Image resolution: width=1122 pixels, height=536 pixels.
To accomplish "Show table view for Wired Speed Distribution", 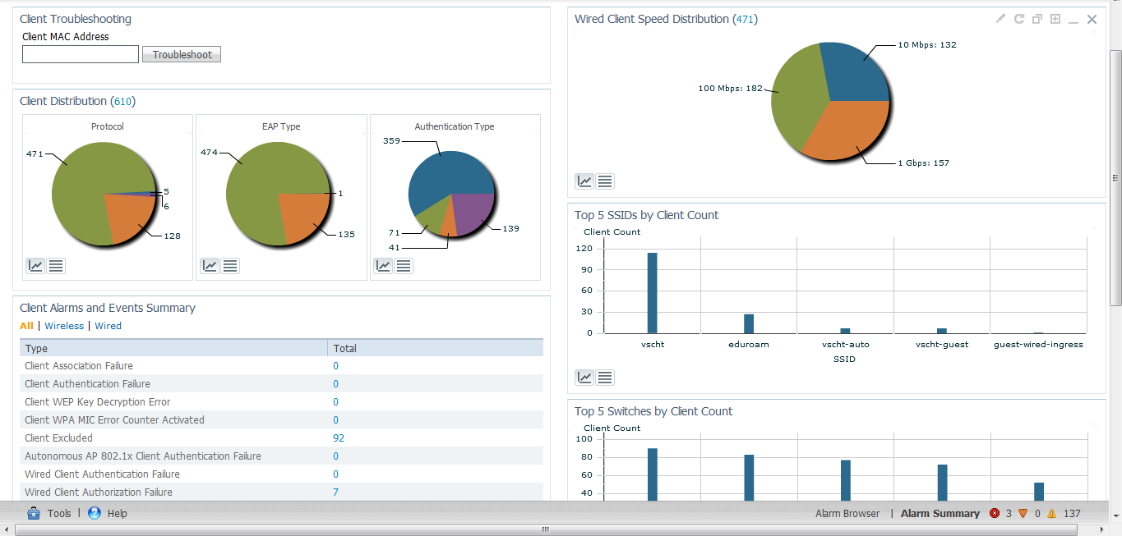I will [x=605, y=181].
